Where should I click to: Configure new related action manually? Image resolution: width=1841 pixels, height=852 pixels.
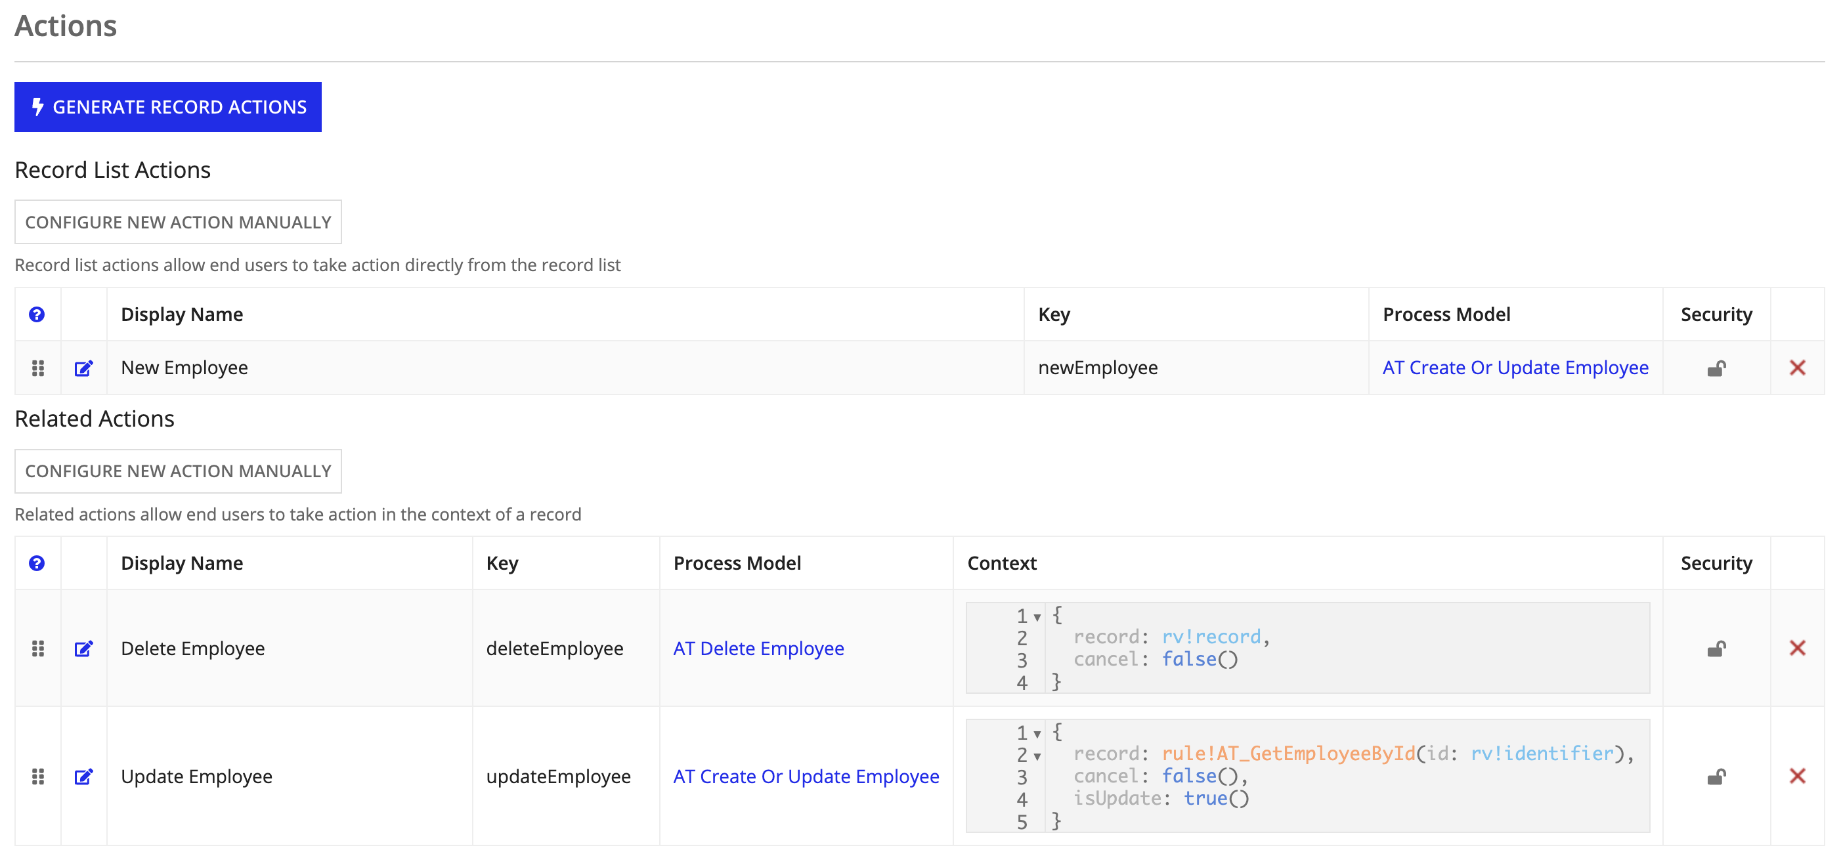(x=178, y=471)
